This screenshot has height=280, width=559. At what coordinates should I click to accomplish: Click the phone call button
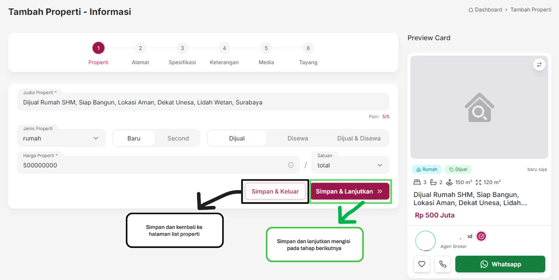tap(443, 264)
